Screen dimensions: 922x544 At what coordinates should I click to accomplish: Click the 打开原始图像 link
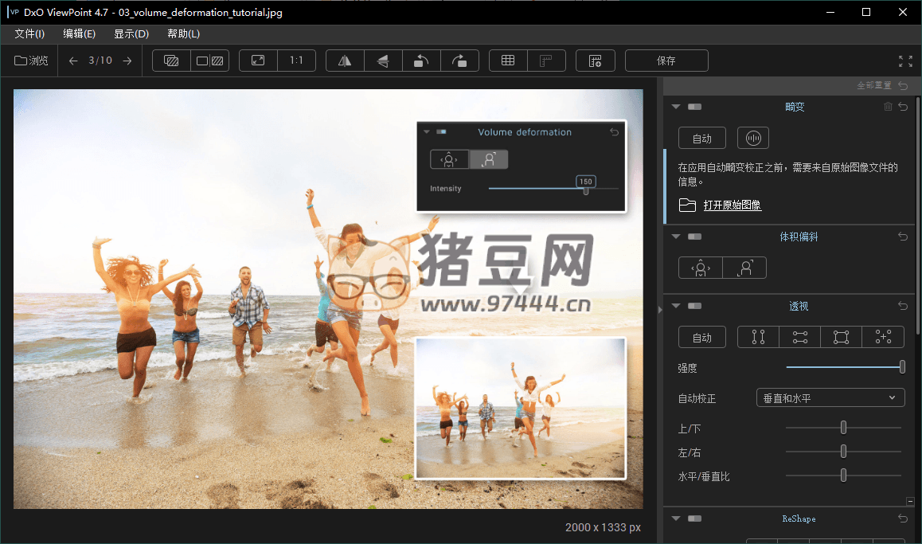pyautogui.click(x=732, y=205)
